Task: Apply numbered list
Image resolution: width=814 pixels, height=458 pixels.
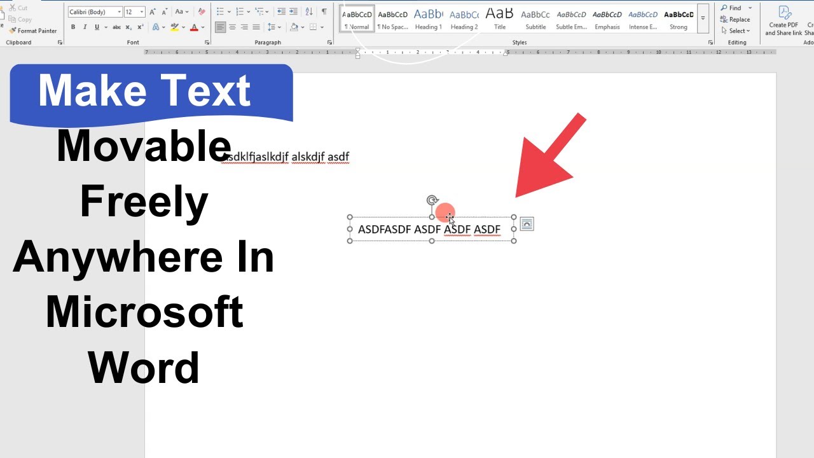Action: [240, 11]
